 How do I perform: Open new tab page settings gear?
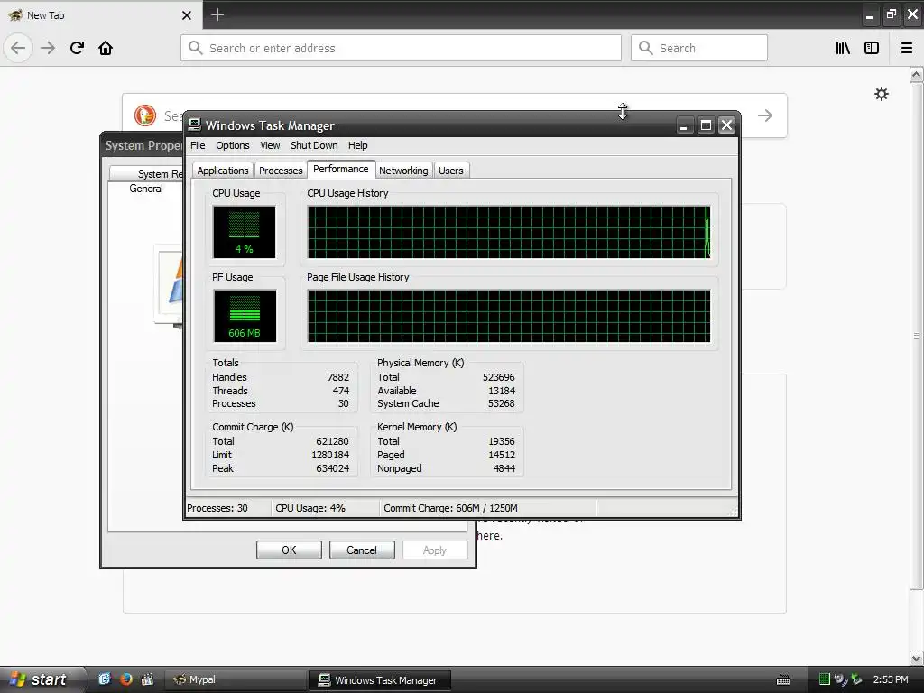coord(882,94)
